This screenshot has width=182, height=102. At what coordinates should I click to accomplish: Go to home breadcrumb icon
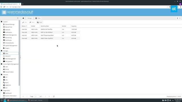coord(23,18)
